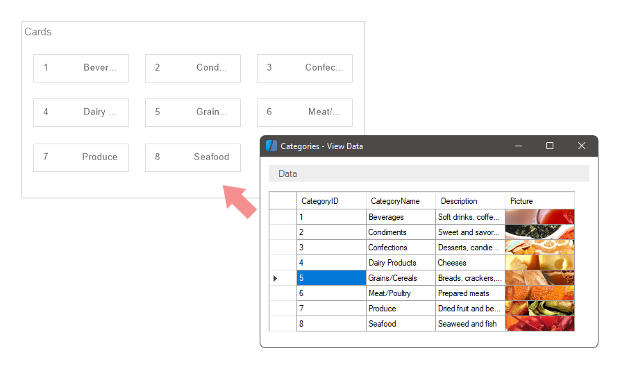This screenshot has height=371, width=620.
Task: Select the Confections card numbered 3
Action: 305,68
